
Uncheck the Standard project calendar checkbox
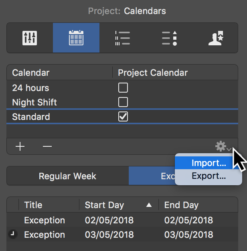(123, 117)
